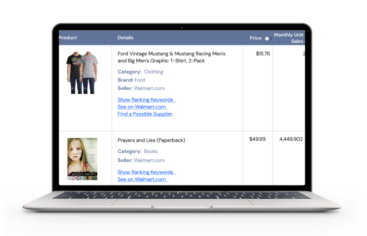This screenshot has height=236, width=367.
Task: Select the Ford Vintage Mustang T-Shirt title
Action: [x=171, y=57]
